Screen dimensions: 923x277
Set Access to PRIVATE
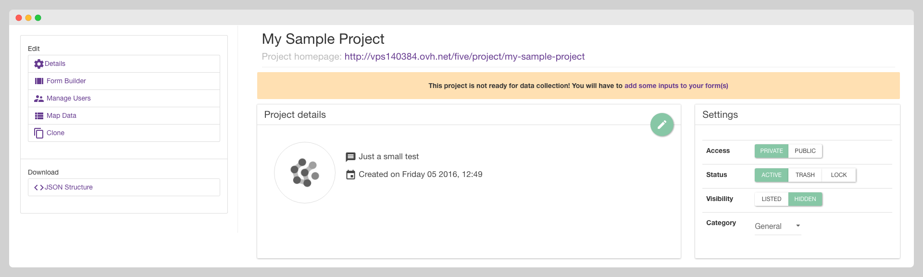(771, 151)
